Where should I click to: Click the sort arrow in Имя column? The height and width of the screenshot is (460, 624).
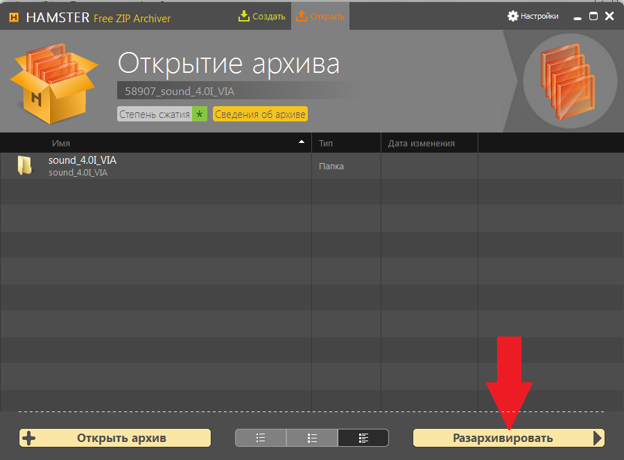pos(302,142)
